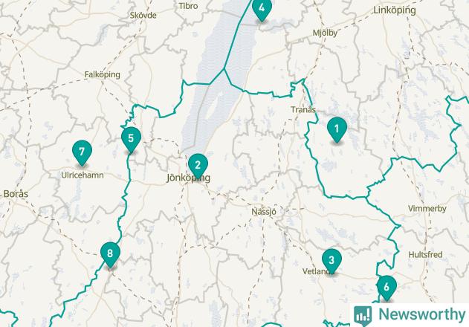The image size is (469, 327).
Task: Click the Borås city label
Action: [x=16, y=193]
